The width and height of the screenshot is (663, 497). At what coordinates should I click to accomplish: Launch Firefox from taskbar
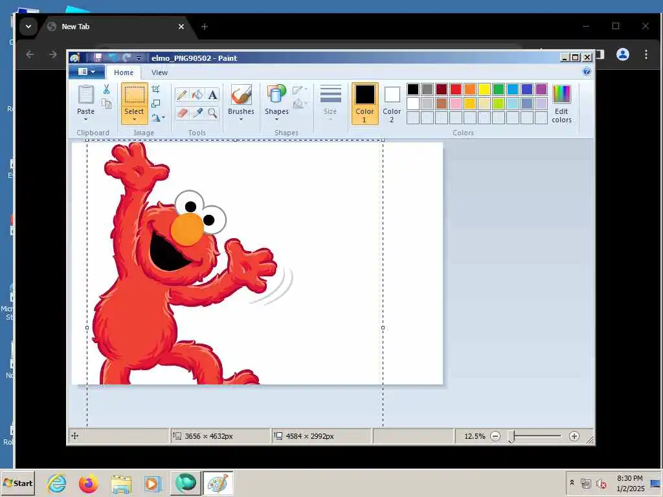click(x=88, y=483)
